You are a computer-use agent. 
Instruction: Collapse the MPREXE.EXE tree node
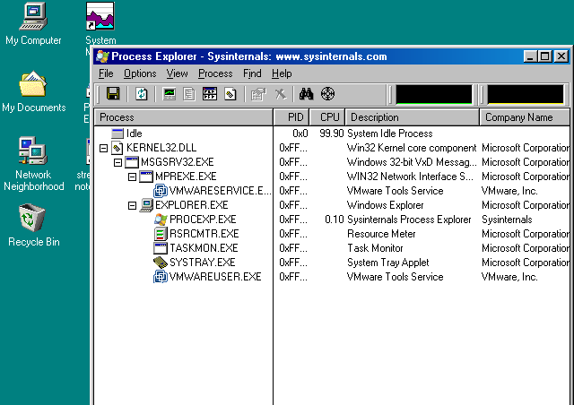click(x=132, y=177)
